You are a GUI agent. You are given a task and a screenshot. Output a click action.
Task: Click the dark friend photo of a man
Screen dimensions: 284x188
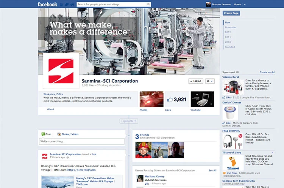(176, 150)
